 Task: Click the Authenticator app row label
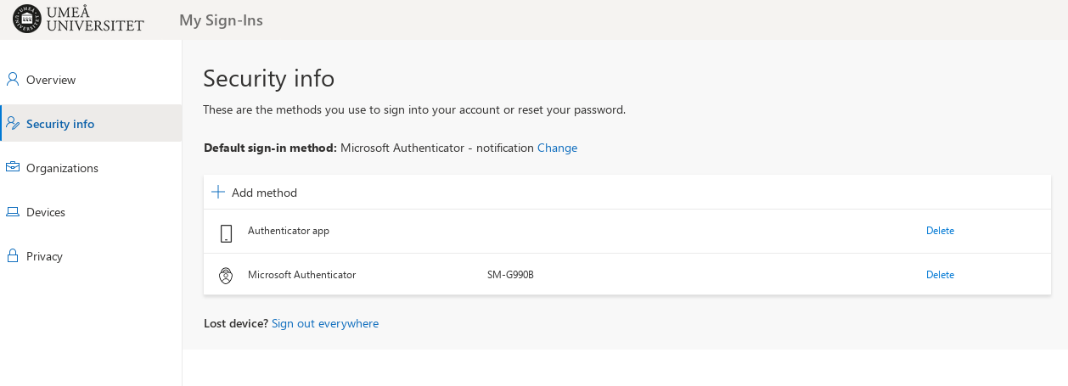coord(289,231)
